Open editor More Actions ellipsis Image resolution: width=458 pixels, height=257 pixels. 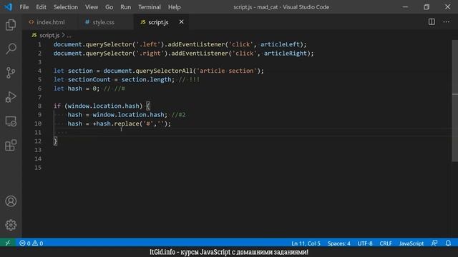point(447,22)
